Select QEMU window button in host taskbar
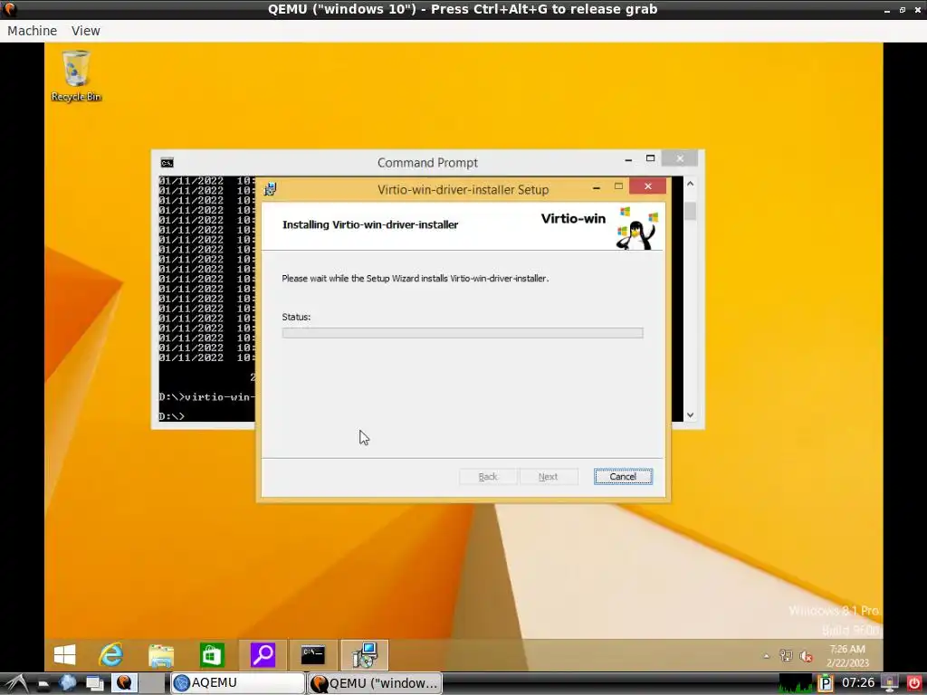 (374, 682)
